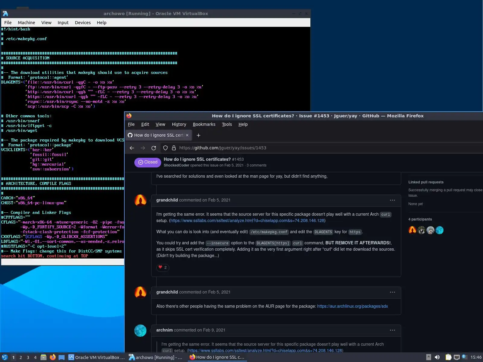Screen dimensions: 483x362
Task: Open the Bookmarks menu in Firefox
Action: (204, 124)
